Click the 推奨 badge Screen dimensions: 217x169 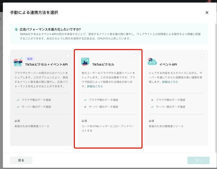[x=30, y=59]
